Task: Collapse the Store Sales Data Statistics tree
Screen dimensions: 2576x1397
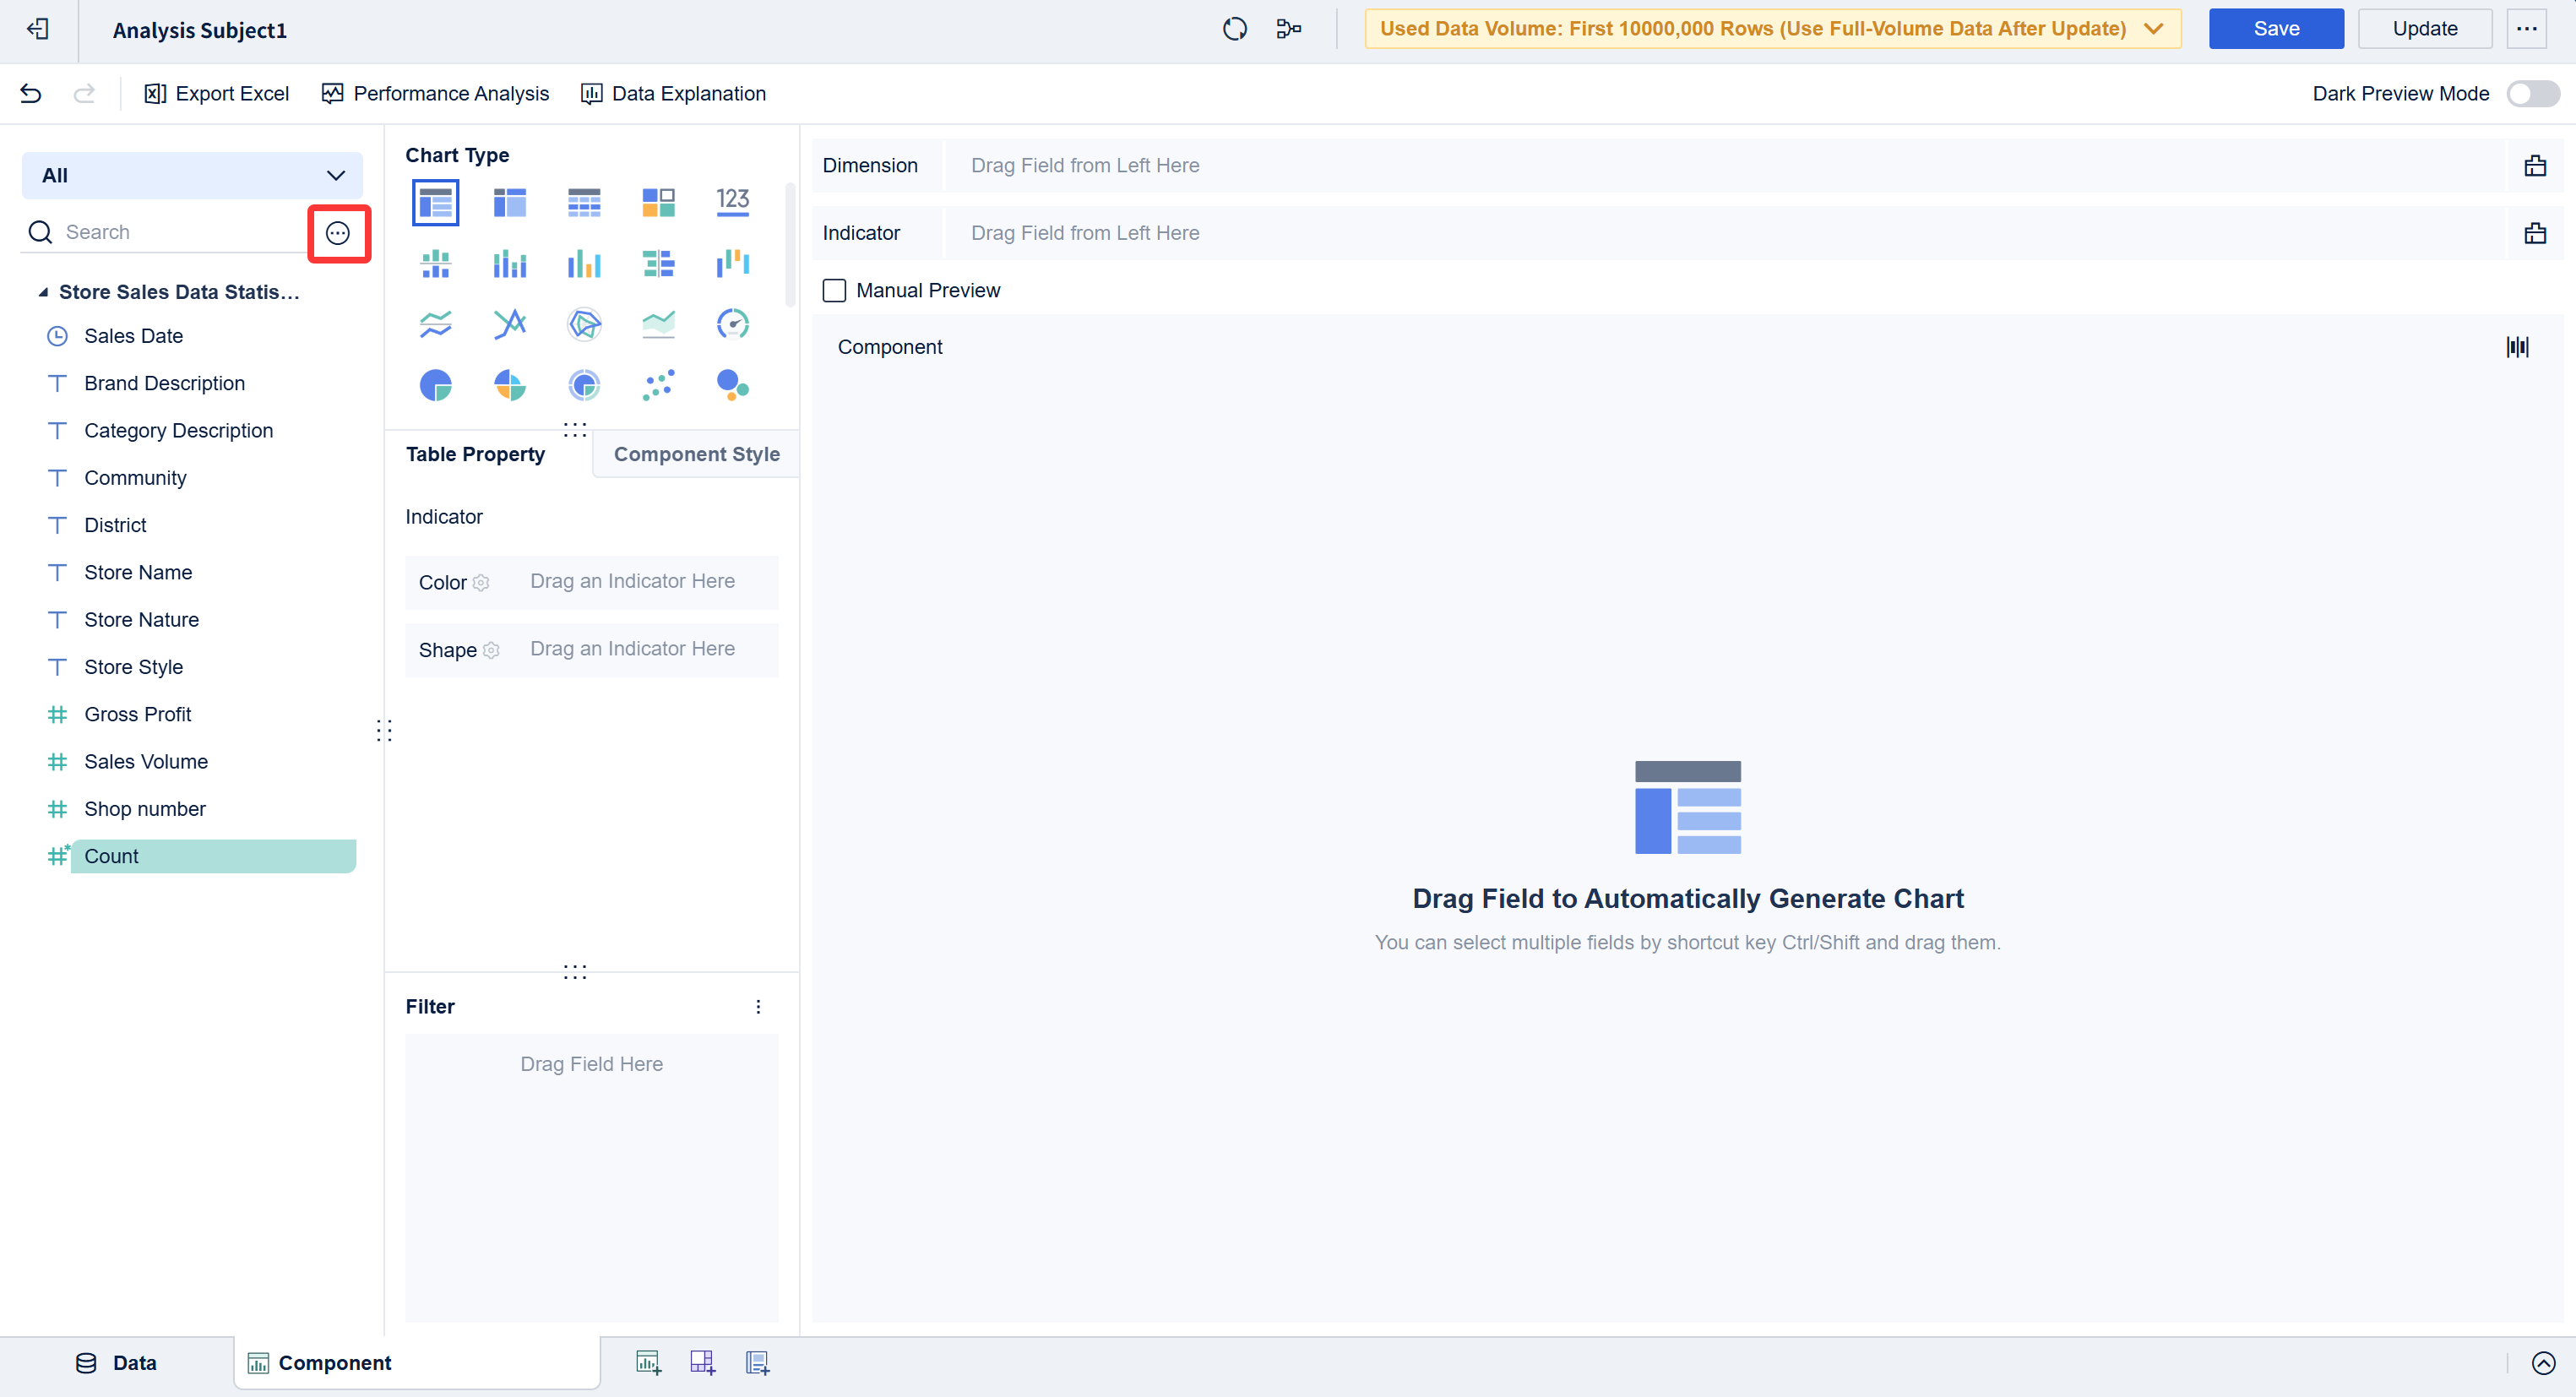Action: (x=43, y=293)
